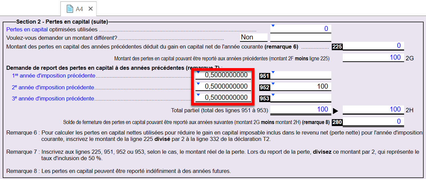Click the 2G amount field

(x=373, y=58)
